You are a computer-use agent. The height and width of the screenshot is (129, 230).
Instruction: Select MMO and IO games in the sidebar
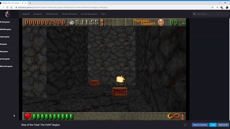pos(6,66)
